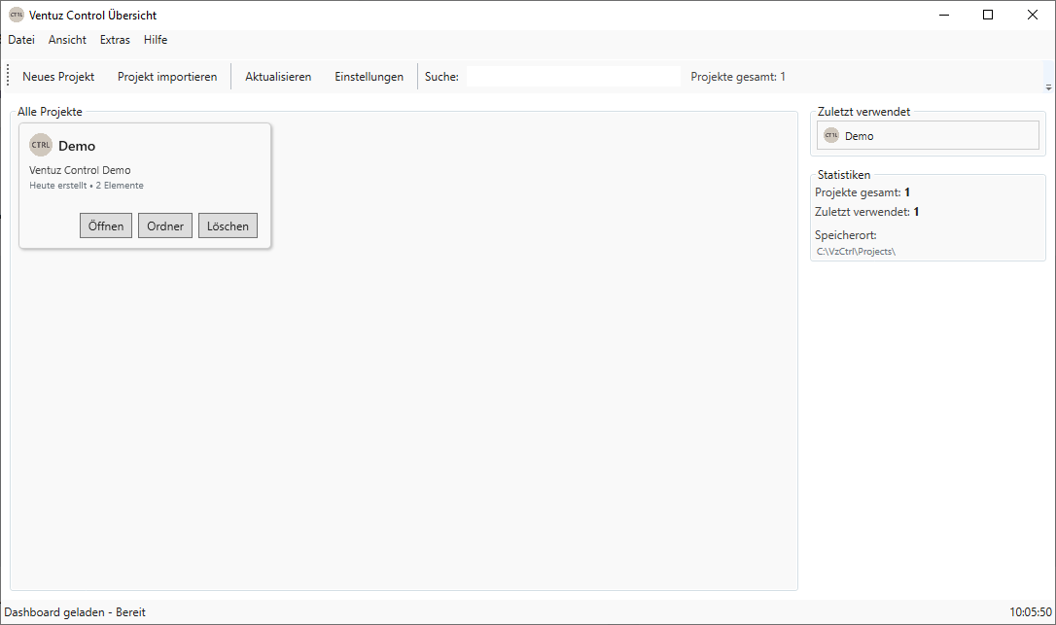Refresh the list with Aktualisieren
This screenshot has width=1056, height=625.
278,77
